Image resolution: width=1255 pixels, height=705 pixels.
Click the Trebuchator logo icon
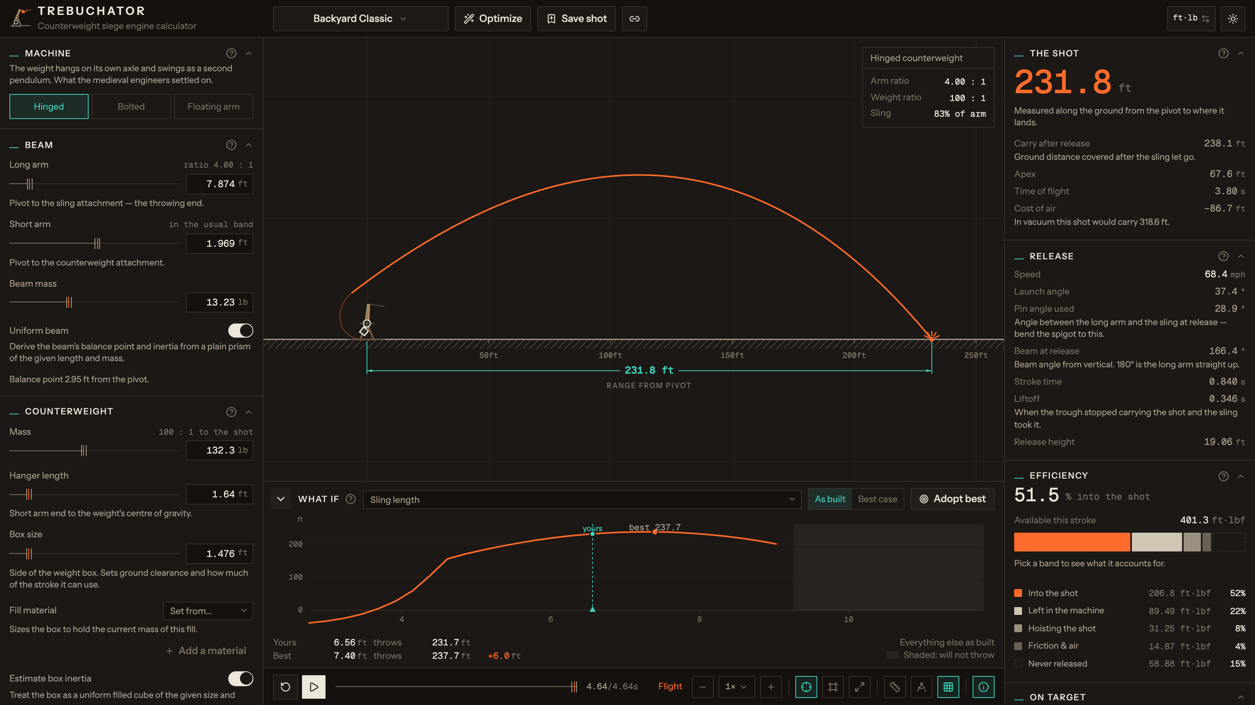point(20,18)
